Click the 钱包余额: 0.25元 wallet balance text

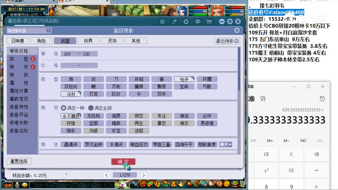30,175
